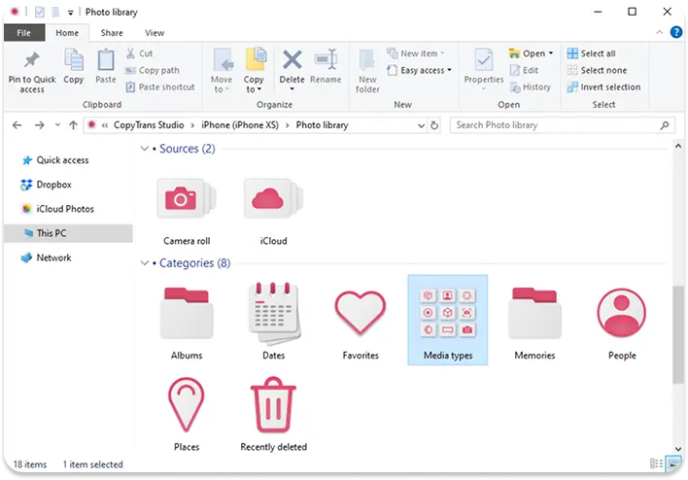The width and height of the screenshot is (688, 480).
Task: Open the Places pin category
Action: pyautogui.click(x=187, y=414)
